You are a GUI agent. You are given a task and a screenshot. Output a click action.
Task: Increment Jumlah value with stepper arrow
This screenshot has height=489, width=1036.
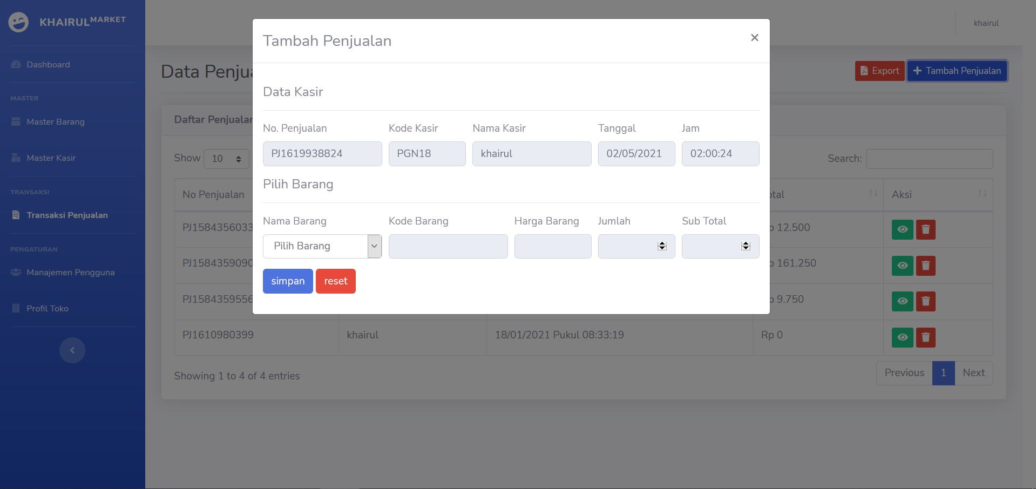click(662, 243)
